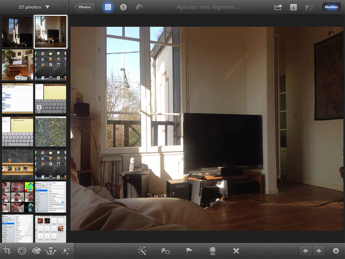Open the color palette tool

coord(36,251)
